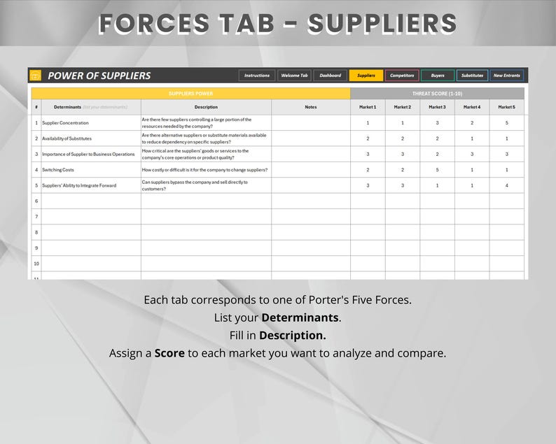Click description 'Are there few suppliers controlling'
Screen dimensions: 556x444
tap(206, 123)
